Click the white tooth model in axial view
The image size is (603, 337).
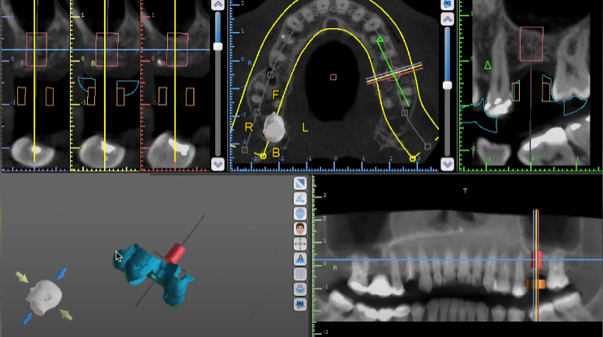click(274, 127)
